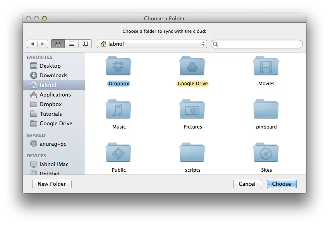The width and height of the screenshot is (329, 225).
Task: Select the scripts folder icon
Action: click(x=192, y=153)
